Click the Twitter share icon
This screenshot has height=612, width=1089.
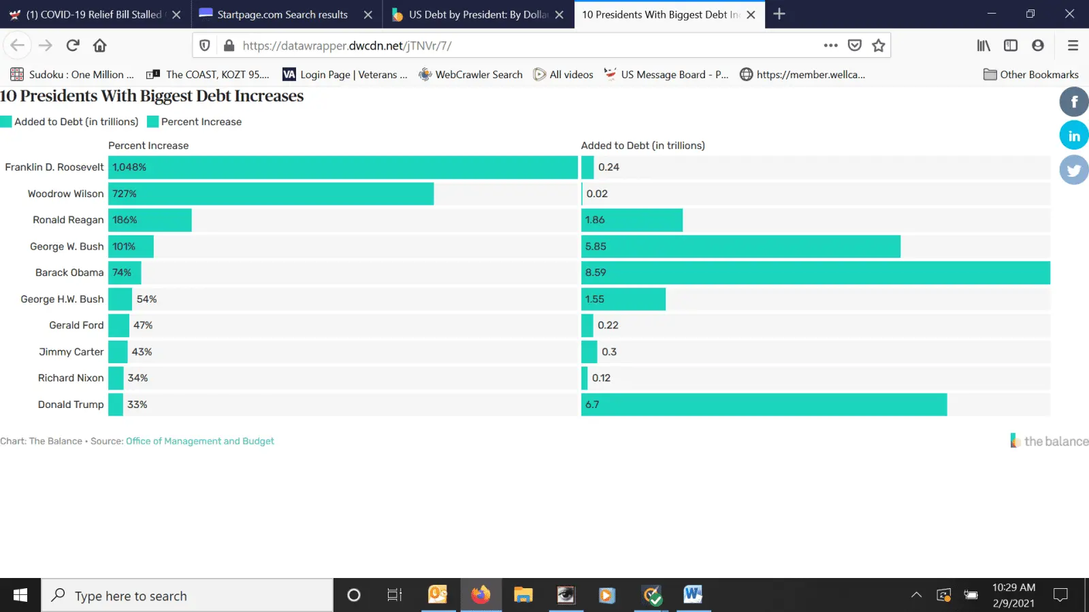click(1073, 170)
